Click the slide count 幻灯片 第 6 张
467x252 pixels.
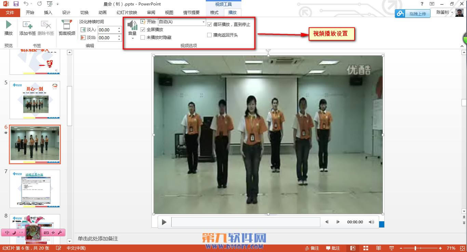pyautogui.click(x=26, y=248)
